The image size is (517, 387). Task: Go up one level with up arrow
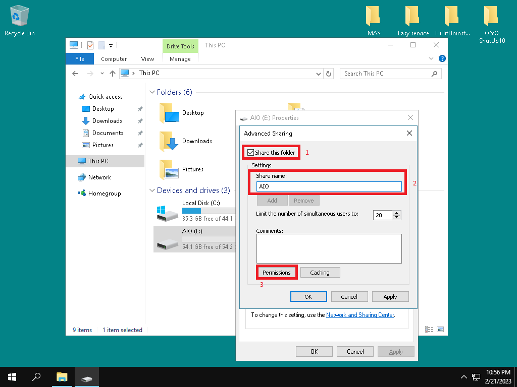click(x=113, y=74)
